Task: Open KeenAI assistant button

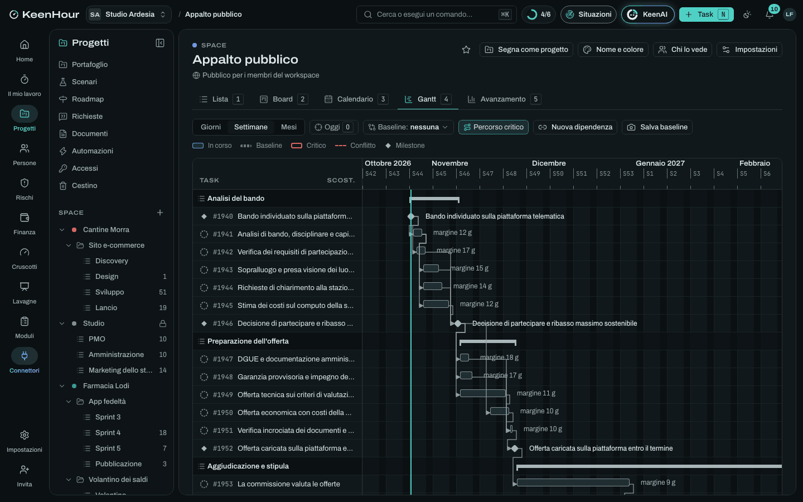Action: 647,15
